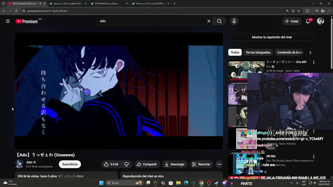Open the weather widget showing 17°C
Screen dimensions: 333x187
tap(10, 183)
